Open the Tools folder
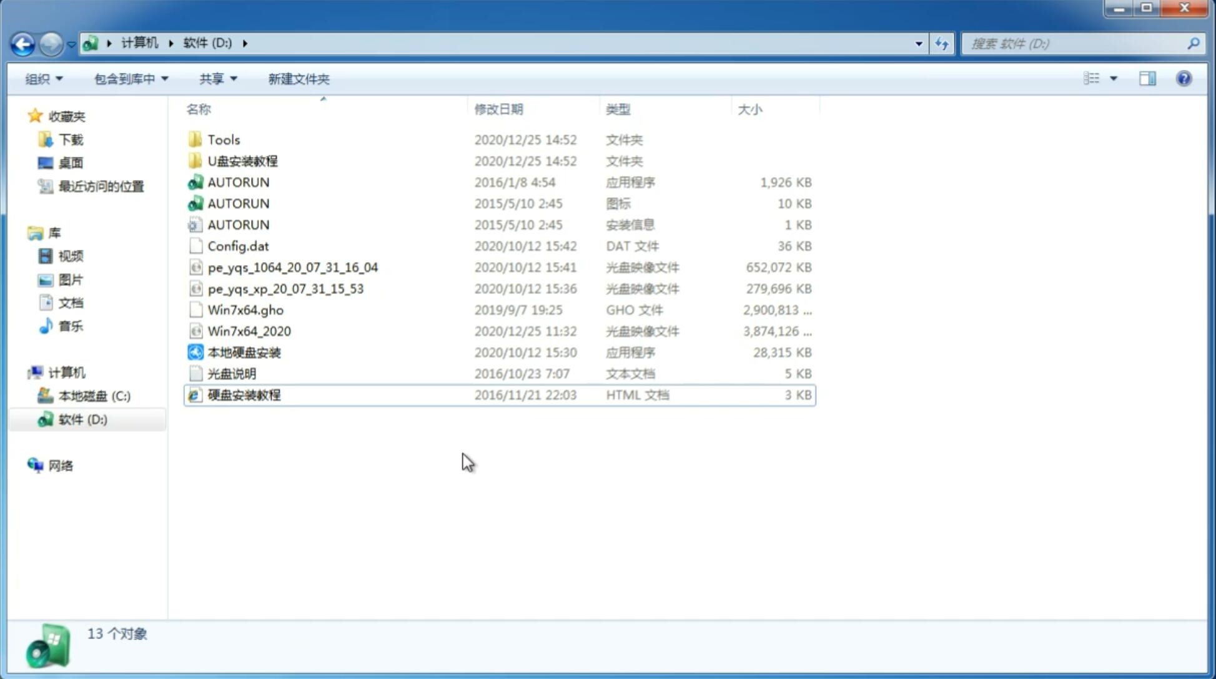The height and width of the screenshot is (679, 1216). click(x=224, y=139)
